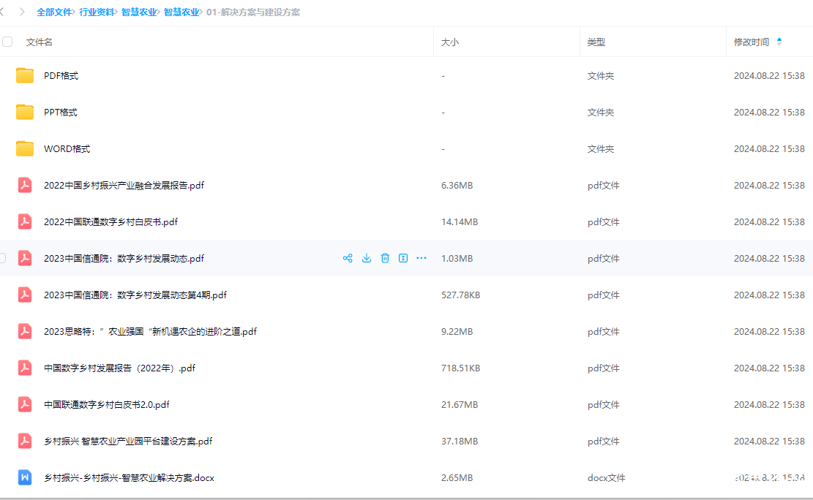
Task: Open more options for 数字乡村发展动态.pdf
Action: [x=421, y=258]
